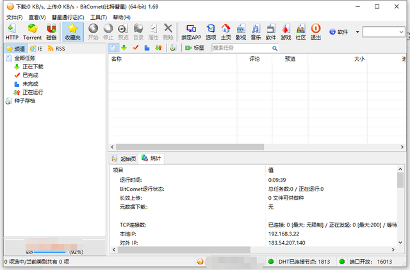Viewport: 410px width, 270px height.
Task: Open the 工具(T) menu
Action: click(99, 17)
